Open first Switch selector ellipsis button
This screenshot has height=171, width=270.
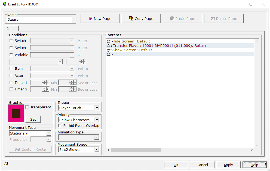(72, 41)
